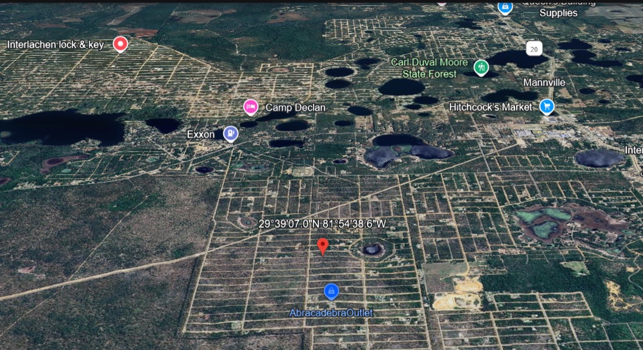Image resolution: width=643 pixels, height=350 pixels.
Task: Select the AbracadebraOutlet blue shopping bag marker
Action: click(x=331, y=292)
